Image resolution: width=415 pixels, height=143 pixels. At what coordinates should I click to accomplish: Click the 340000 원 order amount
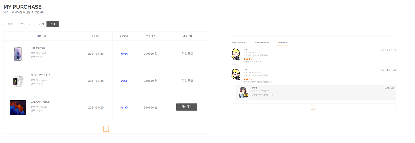(151, 107)
